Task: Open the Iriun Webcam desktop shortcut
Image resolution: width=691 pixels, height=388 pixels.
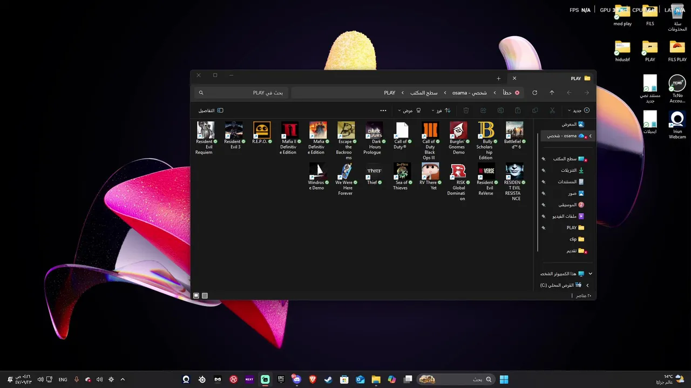Action: 678,126
